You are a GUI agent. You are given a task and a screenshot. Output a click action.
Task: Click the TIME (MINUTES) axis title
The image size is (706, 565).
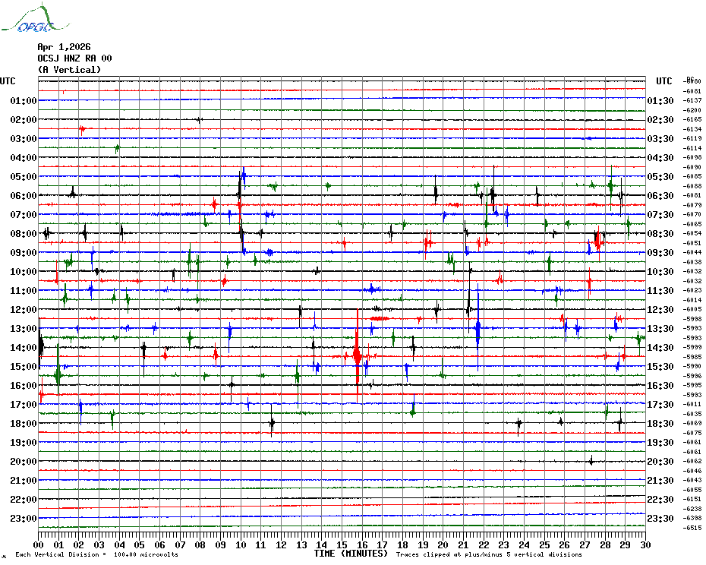click(351, 554)
